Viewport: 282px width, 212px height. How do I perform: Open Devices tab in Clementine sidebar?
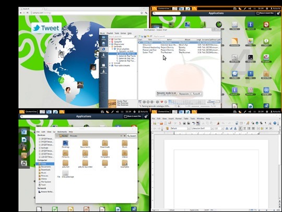click(103, 55)
